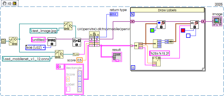
Task: Click the test_image.jpg path constant
Action: (x=43, y=31)
